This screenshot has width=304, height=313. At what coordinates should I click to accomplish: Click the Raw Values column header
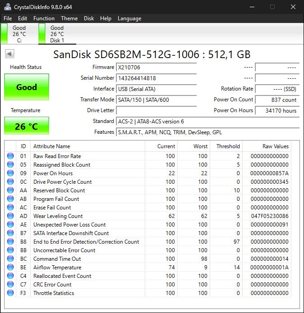coord(267,146)
